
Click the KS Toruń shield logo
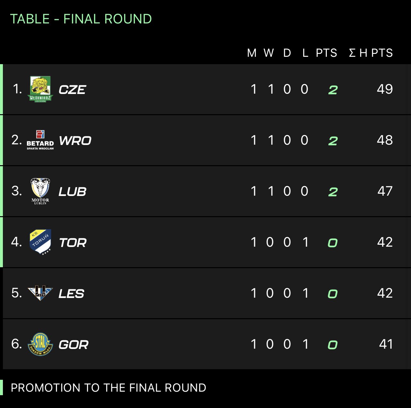tap(40, 242)
